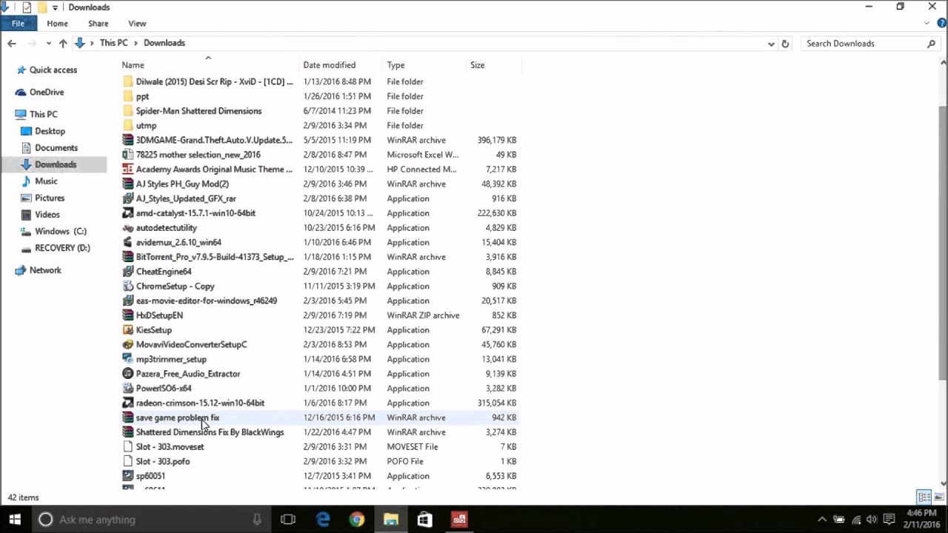This screenshot has width=948, height=533.
Task: Select the autodetectutility application icon
Action: point(128,227)
